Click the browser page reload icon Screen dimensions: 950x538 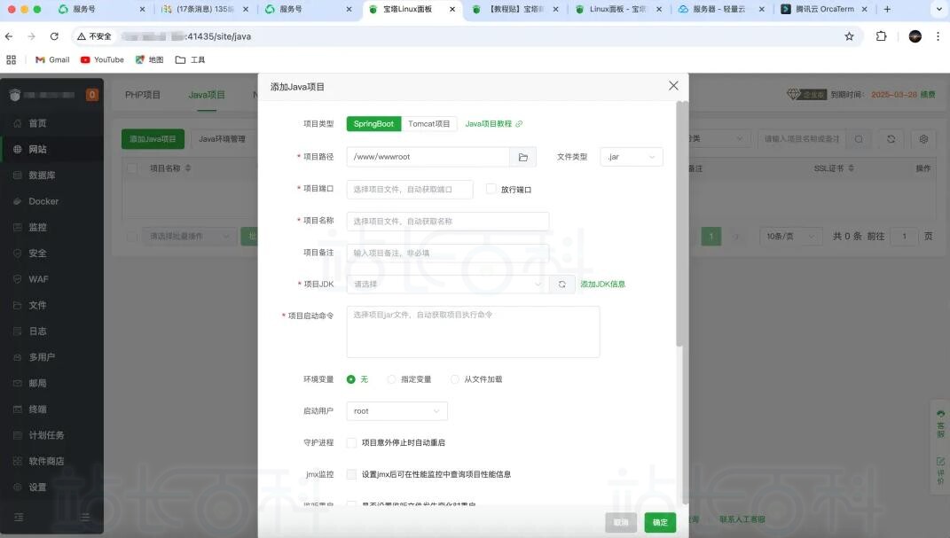point(54,36)
